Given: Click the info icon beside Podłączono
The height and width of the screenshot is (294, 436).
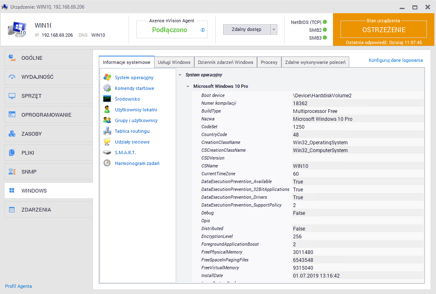Looking at the screenshot, I should 203,30.
